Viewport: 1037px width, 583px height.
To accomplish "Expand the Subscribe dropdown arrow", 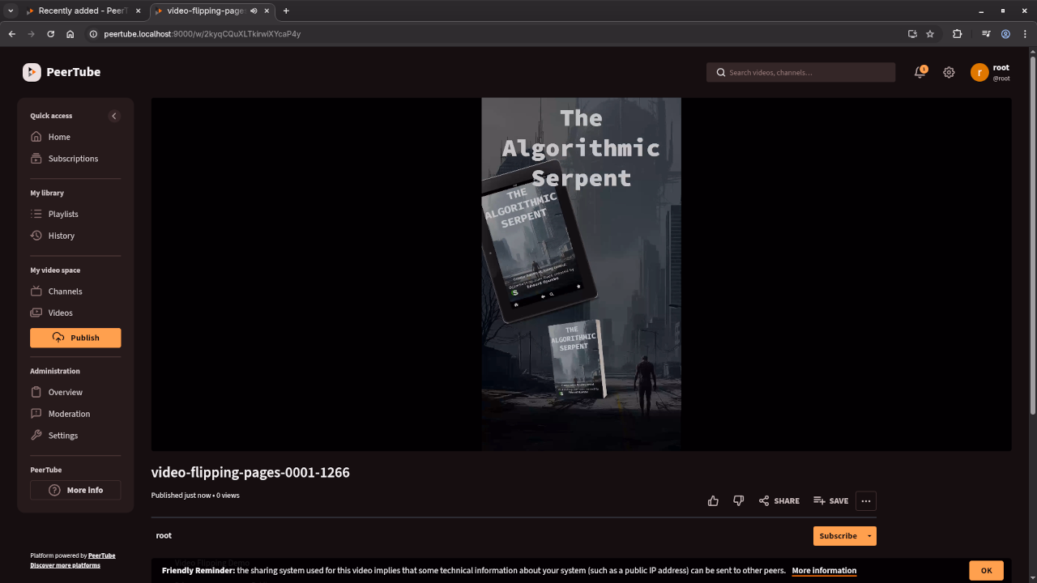I will pos(869,536).
